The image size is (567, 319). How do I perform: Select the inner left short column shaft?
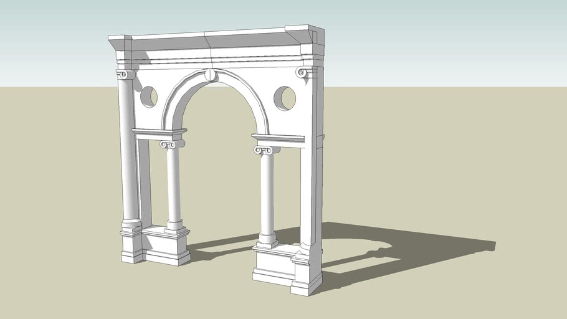coord(173,184)
